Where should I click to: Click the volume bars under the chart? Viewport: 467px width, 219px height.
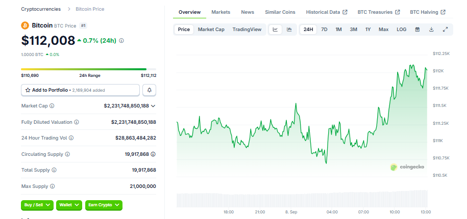point(302,199)
